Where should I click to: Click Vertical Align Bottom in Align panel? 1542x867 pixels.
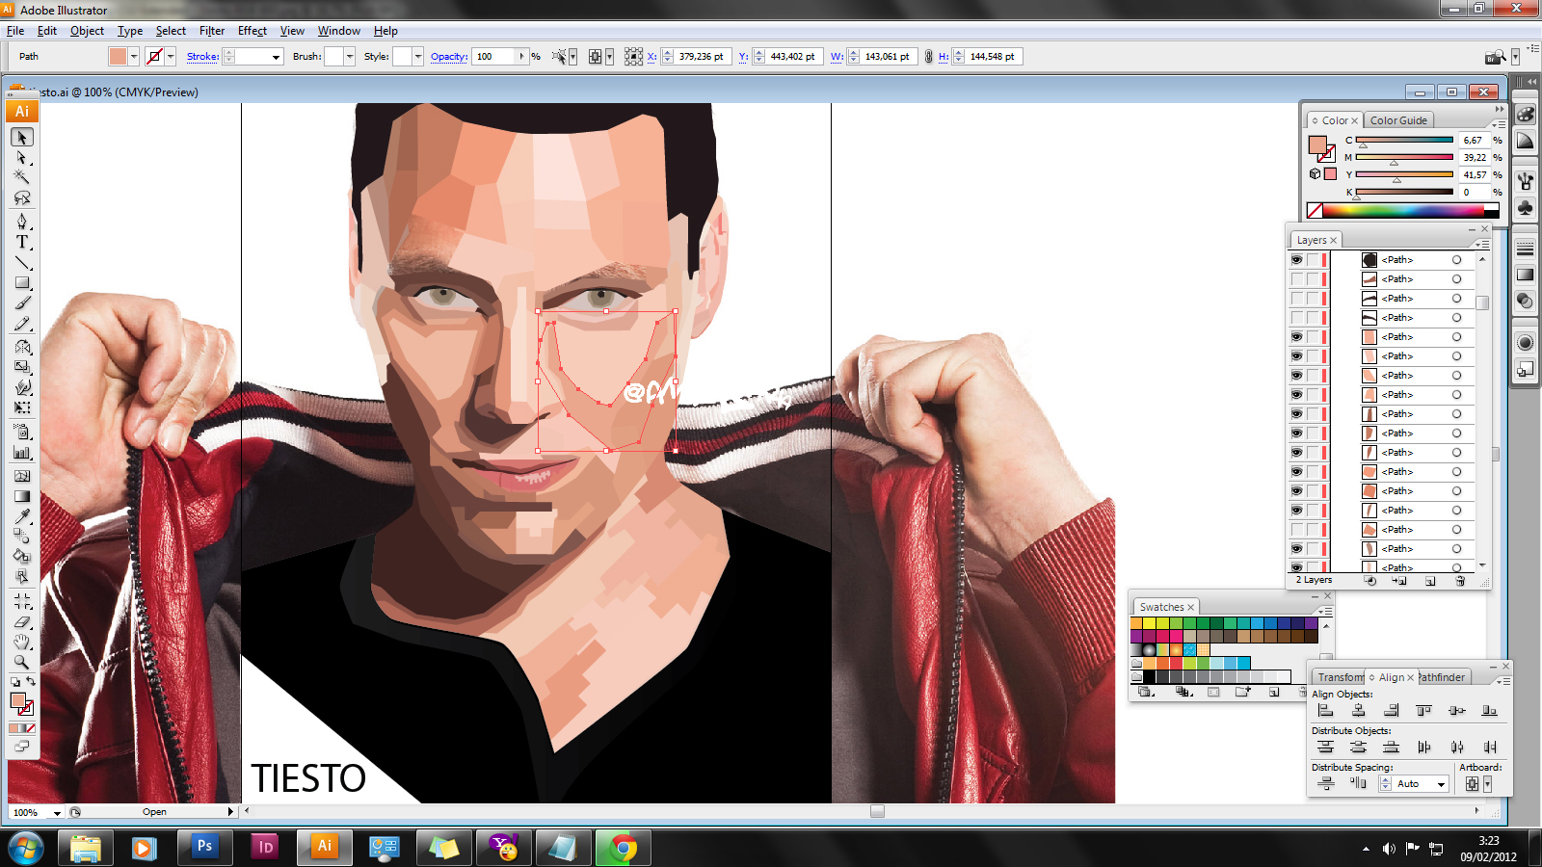pos(1489,711)
